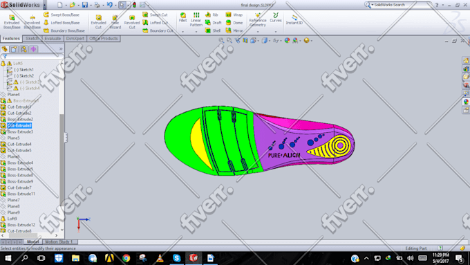Expand the Curves dropdown arrow
The width and height of the screenshot is (470, 265).
(x=276, y=32)
